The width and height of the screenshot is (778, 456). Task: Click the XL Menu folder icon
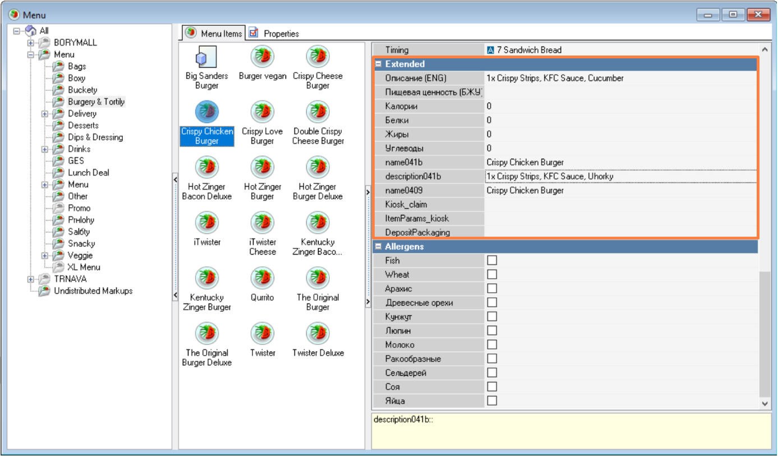58,267
